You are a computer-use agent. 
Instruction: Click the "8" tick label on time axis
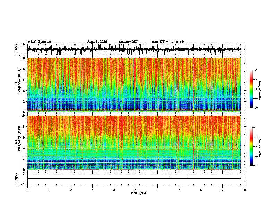click(x=201, y=190)
